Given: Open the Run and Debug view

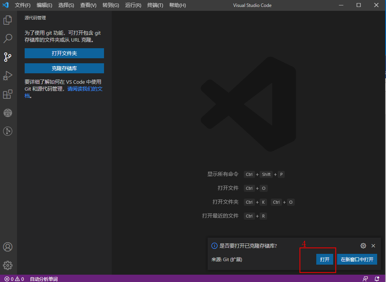Looking at the screenshot, I should click(x=8, y=76).
